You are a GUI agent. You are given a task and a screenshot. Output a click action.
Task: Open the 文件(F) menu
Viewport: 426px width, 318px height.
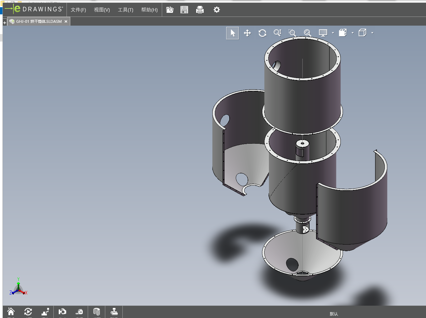pyautogui.click(x=78, y=10)
